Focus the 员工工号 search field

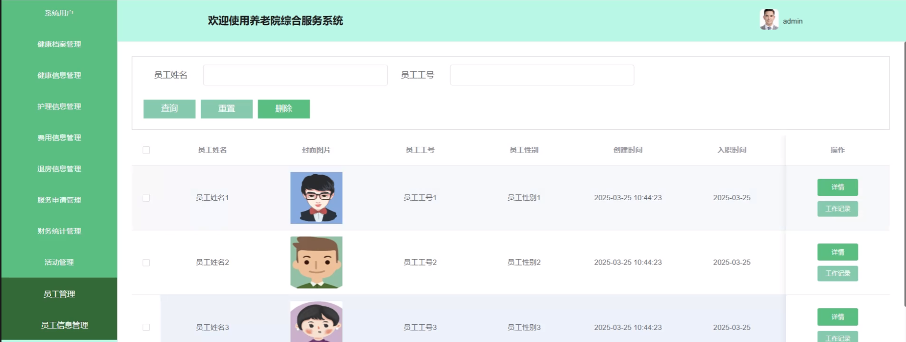(542, 75)
